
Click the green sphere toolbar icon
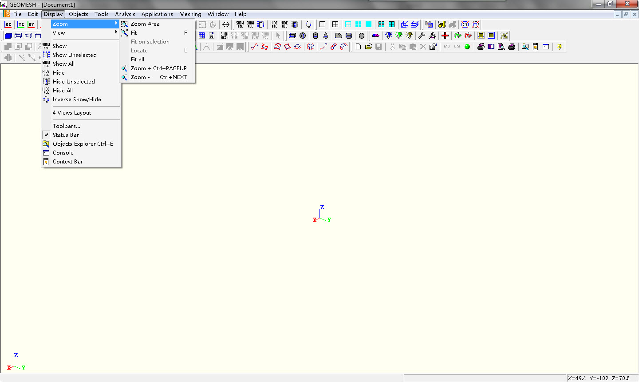pos(467,47)
